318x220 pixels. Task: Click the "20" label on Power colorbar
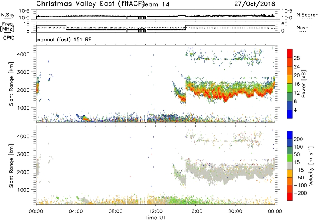[x=297, y=75]
